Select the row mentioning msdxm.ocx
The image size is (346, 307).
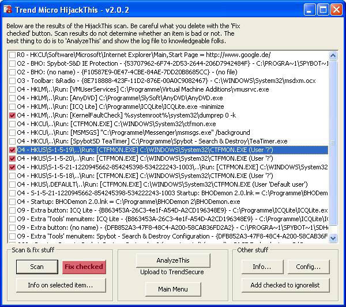[167, 81]
